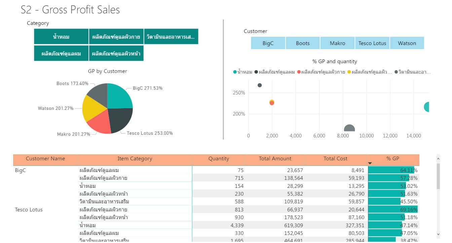Click the 'Makro 201.27%' pie label
The height and width of the screenshot is (243, 452).
[x=74, y=134]
